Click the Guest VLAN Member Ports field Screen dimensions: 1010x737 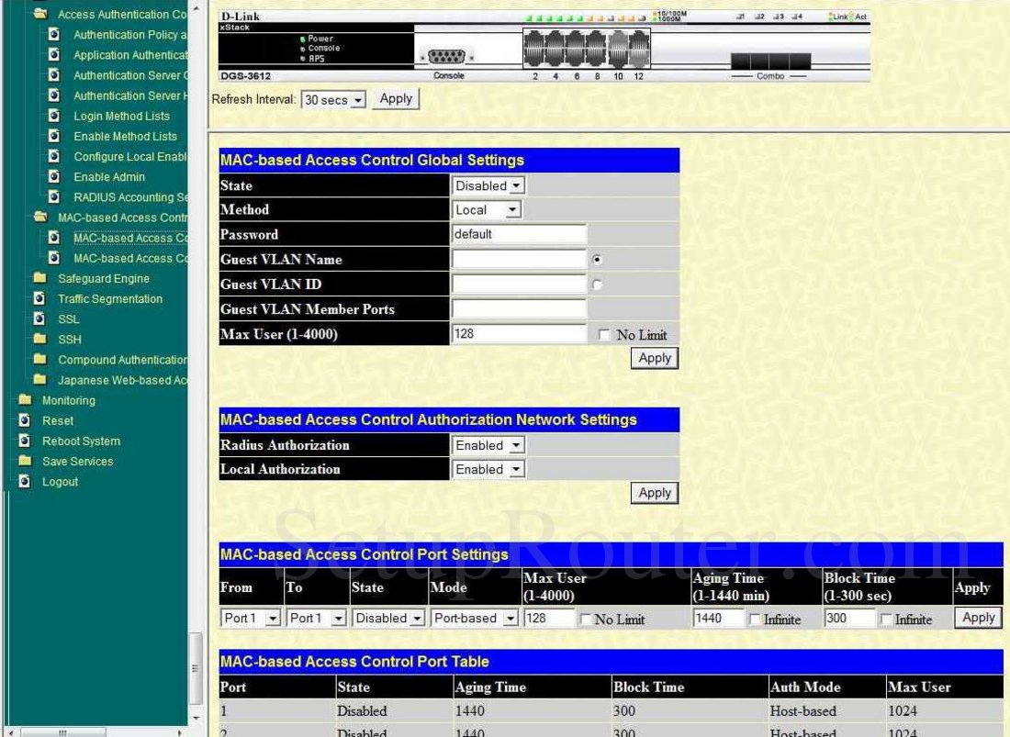(519, 309)
